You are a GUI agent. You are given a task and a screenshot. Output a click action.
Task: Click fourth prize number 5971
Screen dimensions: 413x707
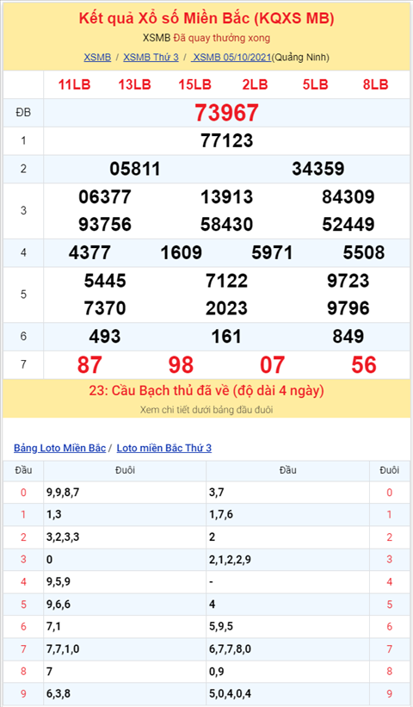[272, 252]
